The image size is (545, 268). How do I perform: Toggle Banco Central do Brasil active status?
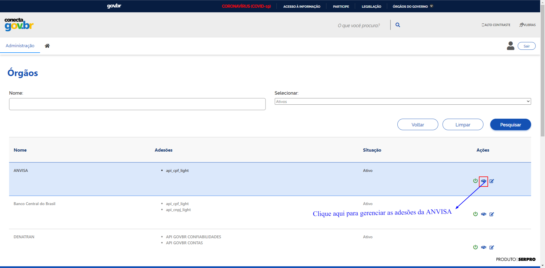click(x=475, y=214)
